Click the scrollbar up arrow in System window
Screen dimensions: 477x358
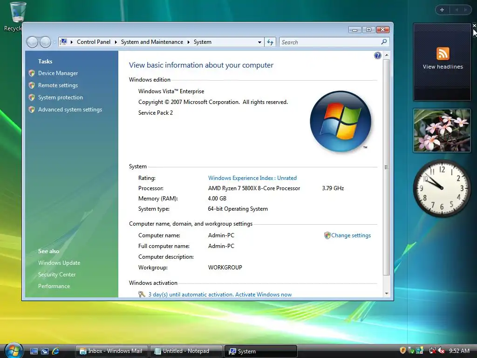coord(386,55)
